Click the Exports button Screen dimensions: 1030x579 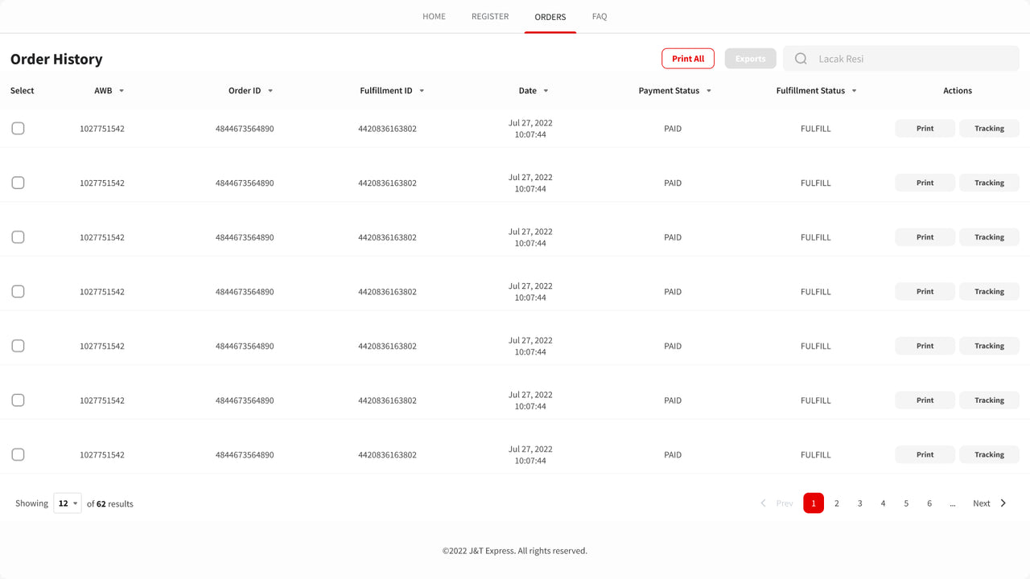click(x=750, y=58)
